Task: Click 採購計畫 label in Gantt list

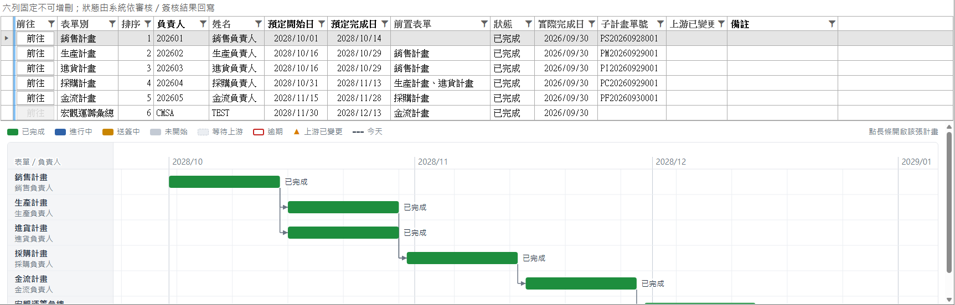Action: (31, 254)
